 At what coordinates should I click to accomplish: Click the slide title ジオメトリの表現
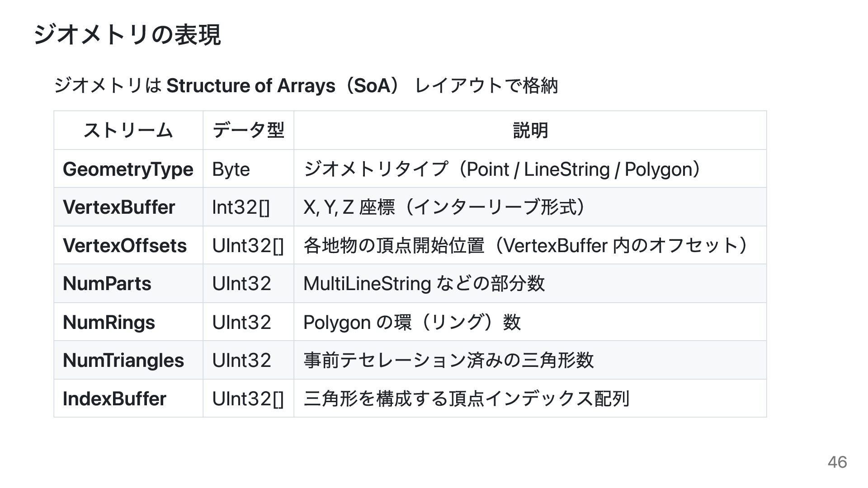[x=127, y=35]
